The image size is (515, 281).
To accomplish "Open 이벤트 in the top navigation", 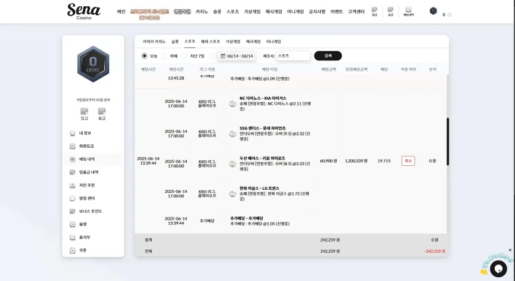I will click(x=337, y=12).
